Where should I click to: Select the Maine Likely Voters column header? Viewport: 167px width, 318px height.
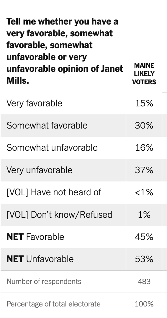[144, 74]
